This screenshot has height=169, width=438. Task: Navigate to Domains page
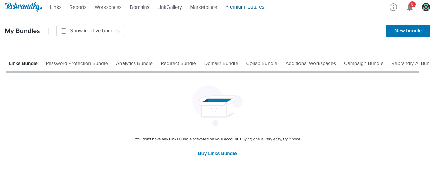point(140,7)
